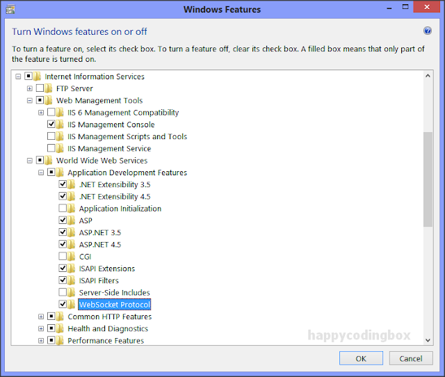Collapse World Wide Web Services node
445x377 pixels.
(29, 161)
